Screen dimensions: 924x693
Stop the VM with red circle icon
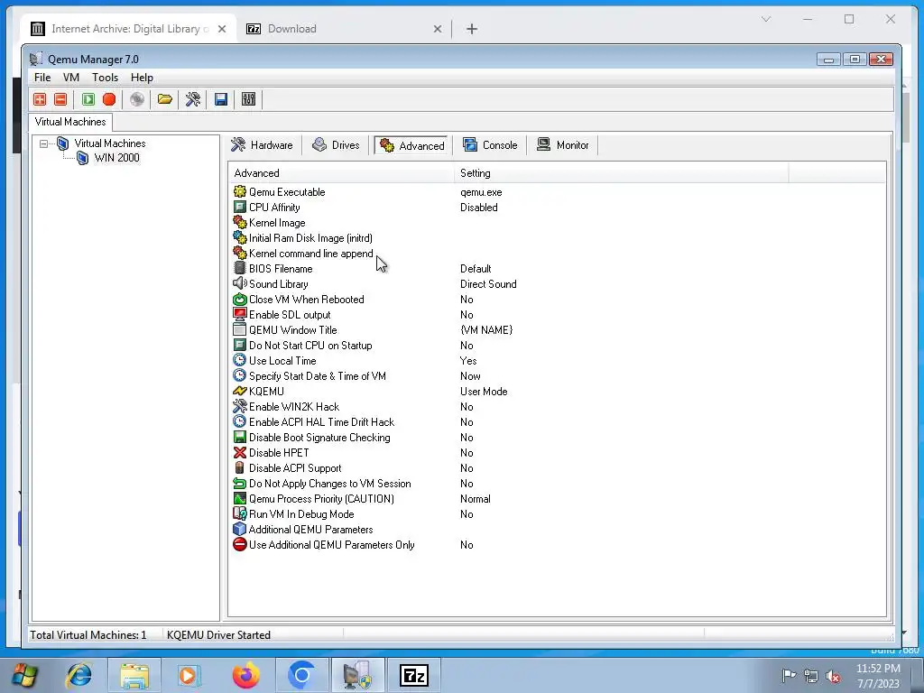(x=109, y=99)
